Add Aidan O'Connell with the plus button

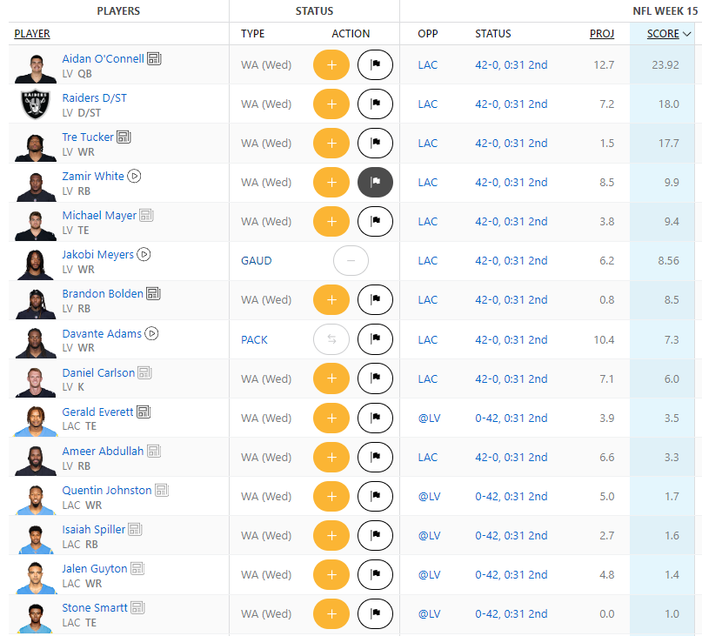pyautogui.click(x=331, y=65)
